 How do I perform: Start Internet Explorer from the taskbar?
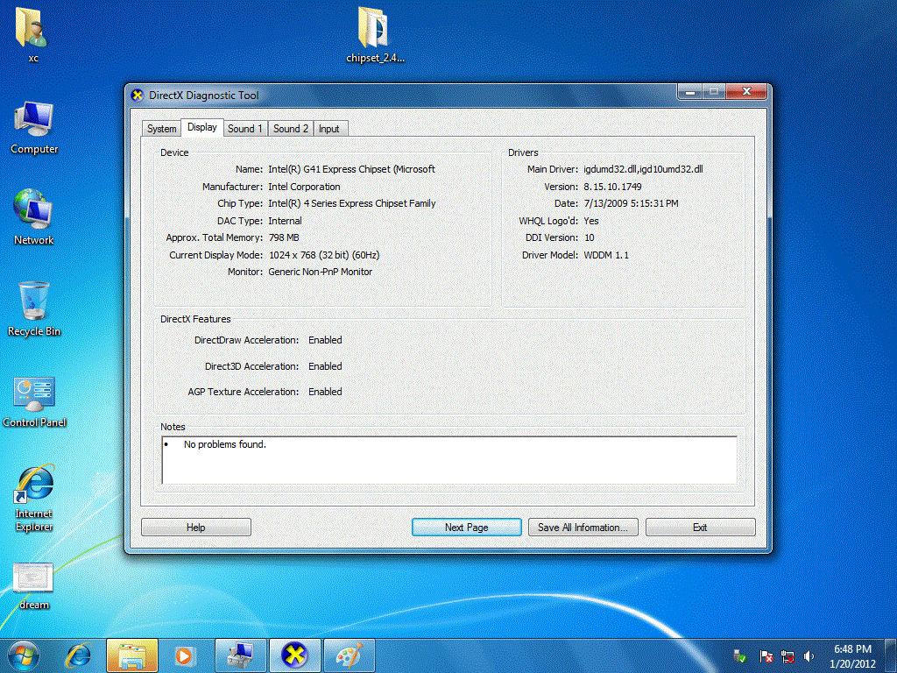click(x=80, y=655)
